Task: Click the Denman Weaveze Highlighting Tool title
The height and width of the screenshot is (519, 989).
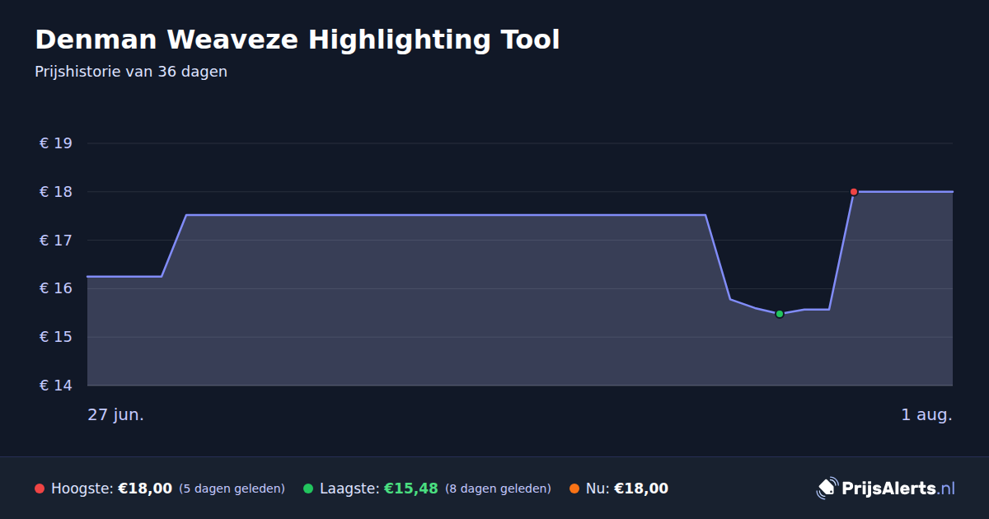Action: point(298,40)
